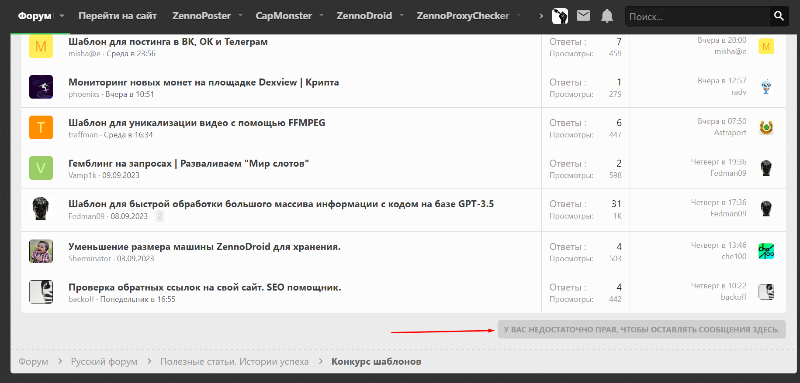Open backoff avatar beside the SEO thread title
Image resolution: width=800 pixels, height=383 pixels.
tap(41, 292)
